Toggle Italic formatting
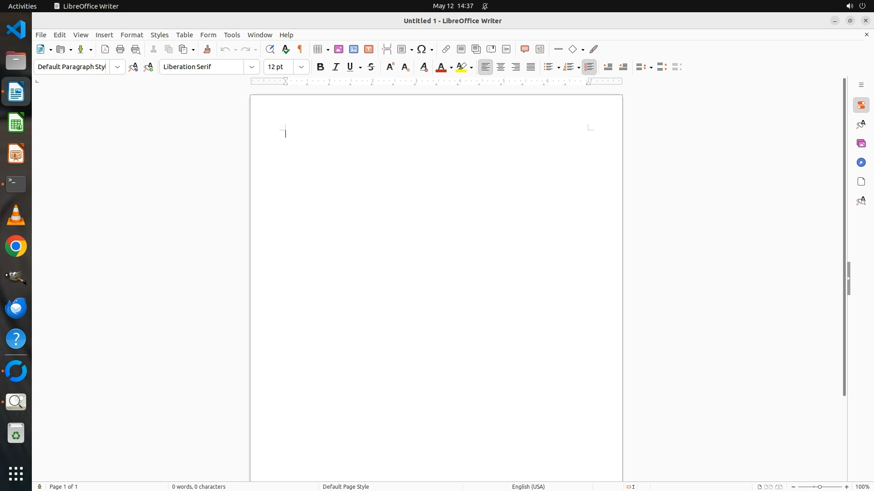This screenshot has height=491, width=874. (x=336, y=67)
